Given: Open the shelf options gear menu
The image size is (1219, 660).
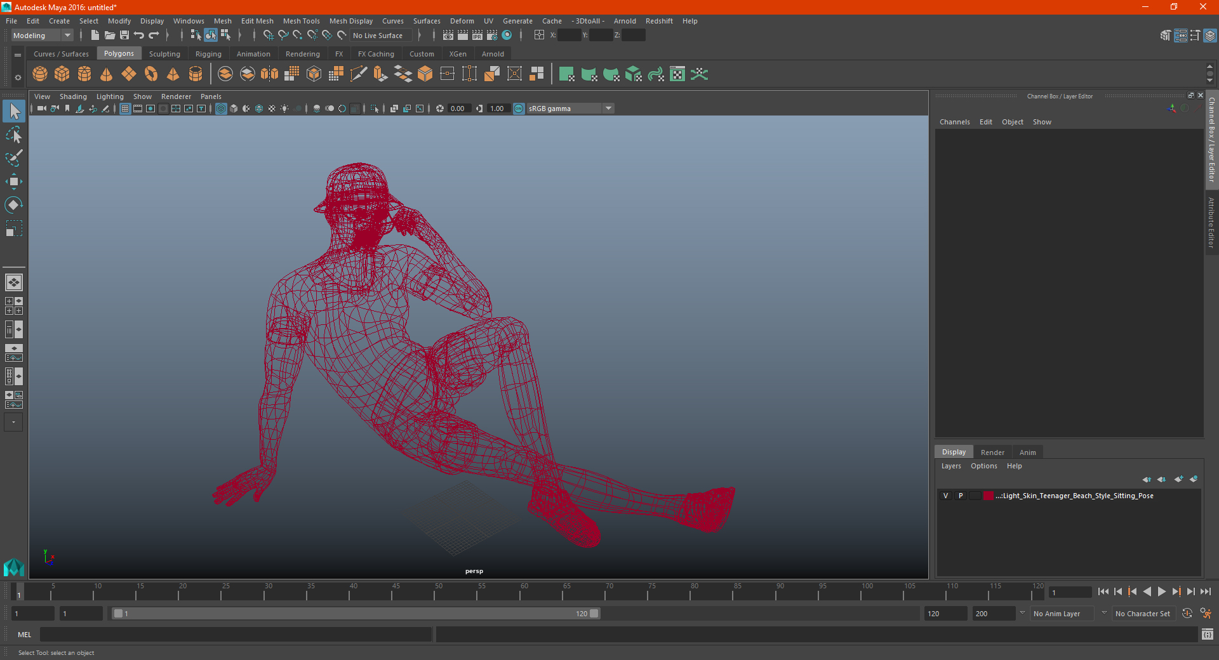Looking at the screenshot, I should (18, 77).
